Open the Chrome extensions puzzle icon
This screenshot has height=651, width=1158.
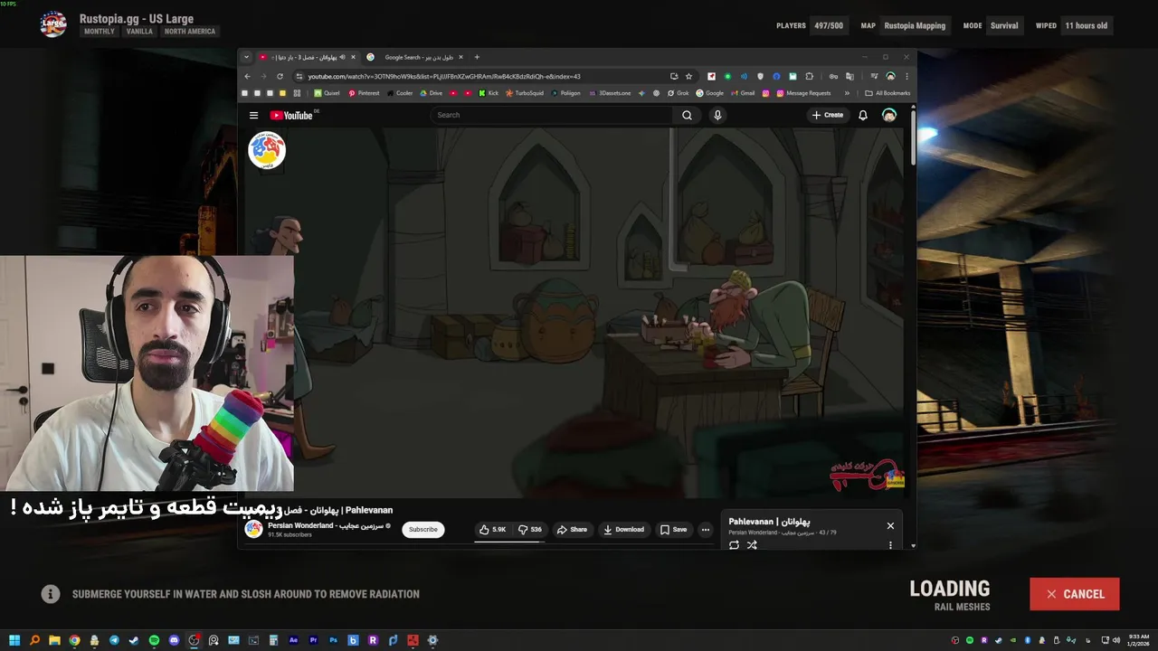tap(809, 77)
